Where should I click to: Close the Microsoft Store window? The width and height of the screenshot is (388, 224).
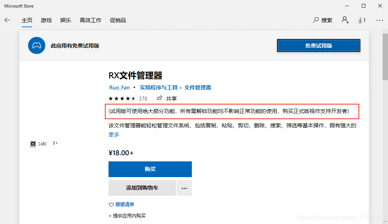tap(380, 6)
